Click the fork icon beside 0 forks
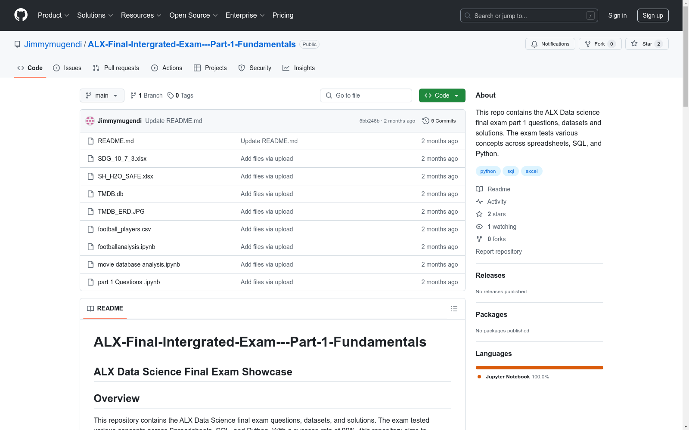Image resolution: width=689 pixels, height=430 pixels. click(479, 239)
